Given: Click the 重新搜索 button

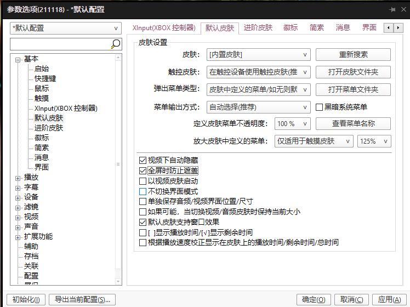Looking at the screenshot, I should pyautogui.click(x=353, y=55).
